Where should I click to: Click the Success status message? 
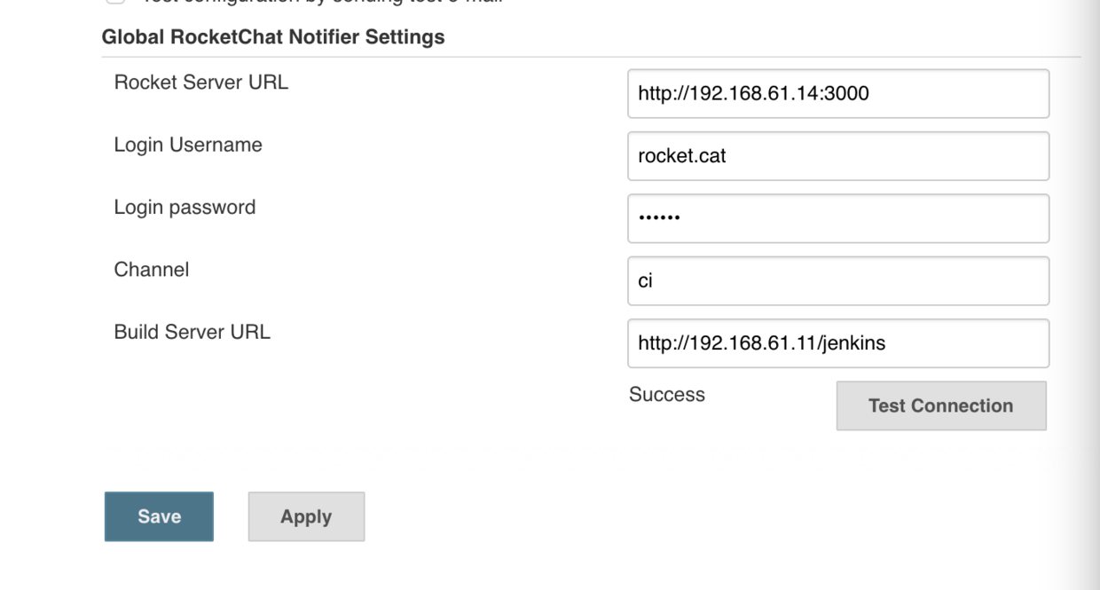click(x=666, y=395)
